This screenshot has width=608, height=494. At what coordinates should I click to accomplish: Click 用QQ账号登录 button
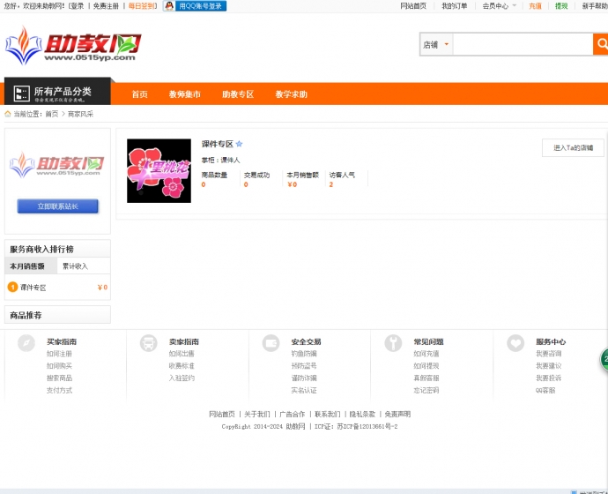point(195,6)
